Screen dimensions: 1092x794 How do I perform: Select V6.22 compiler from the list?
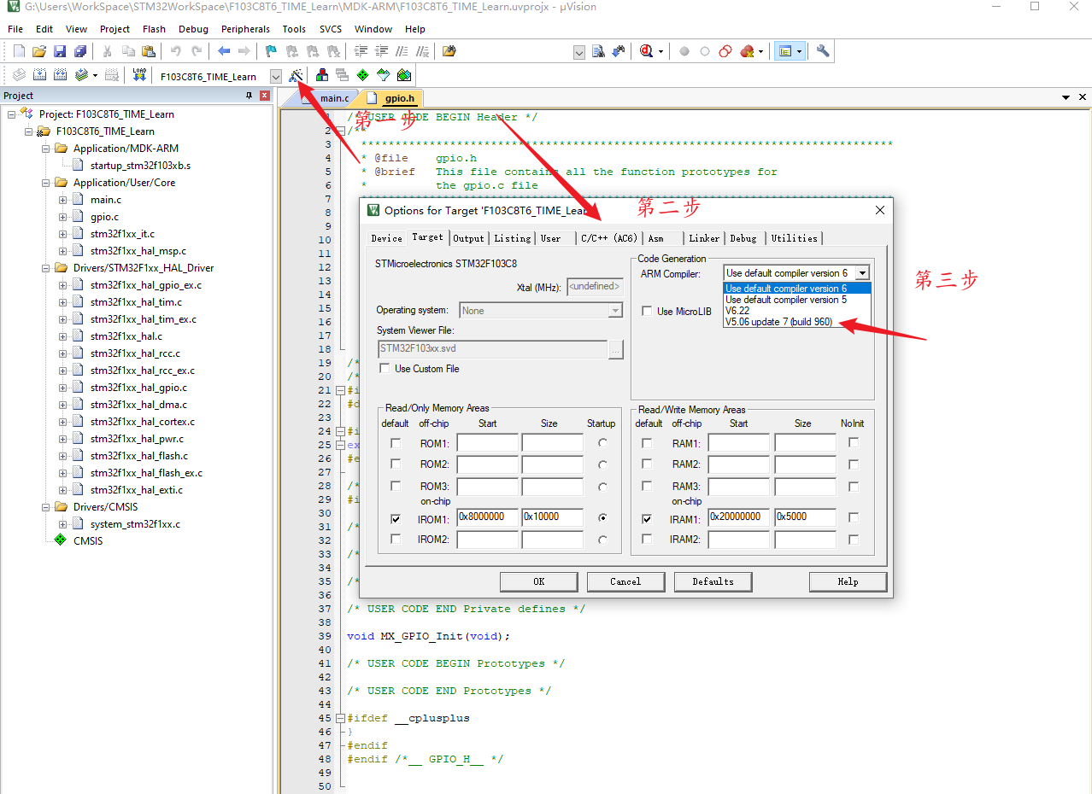[737, 311]
